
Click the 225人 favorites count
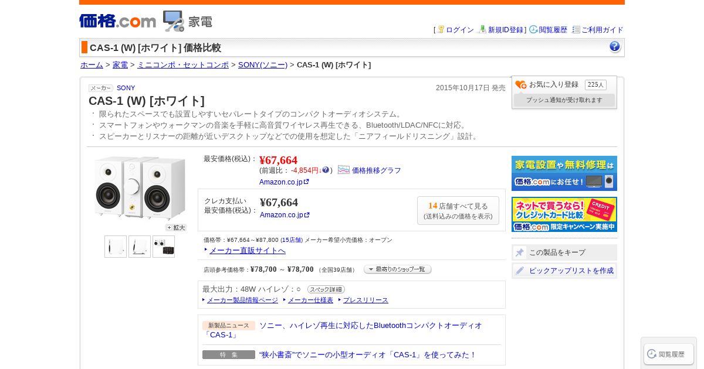click(595, 85)
